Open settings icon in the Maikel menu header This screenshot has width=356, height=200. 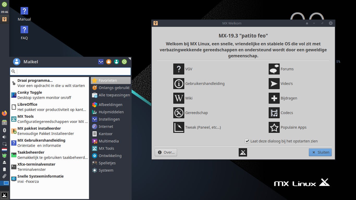(101, 62)
